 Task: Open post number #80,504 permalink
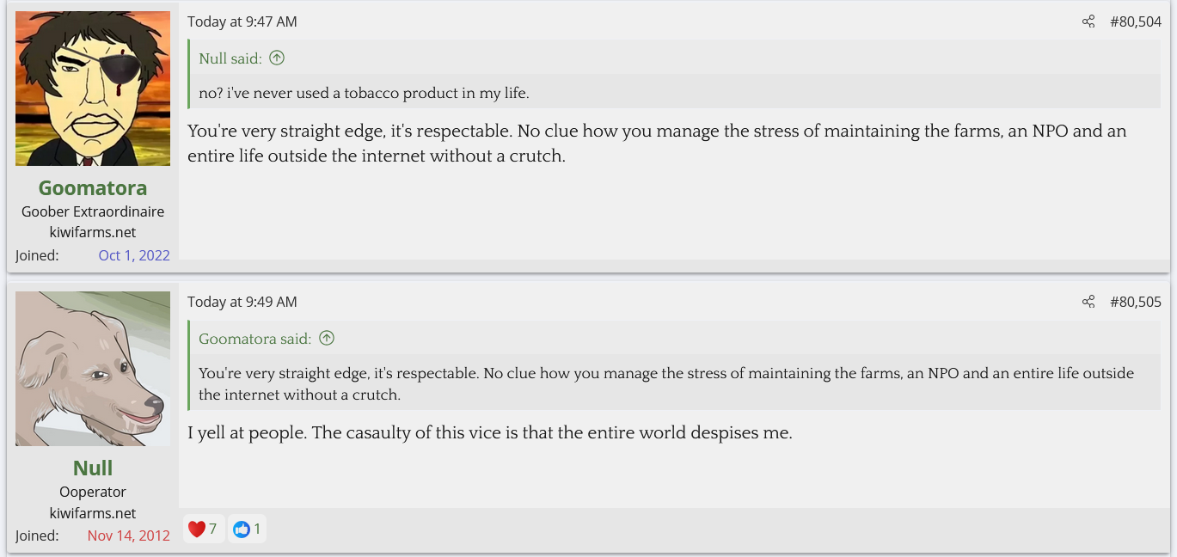[1135, 21]
